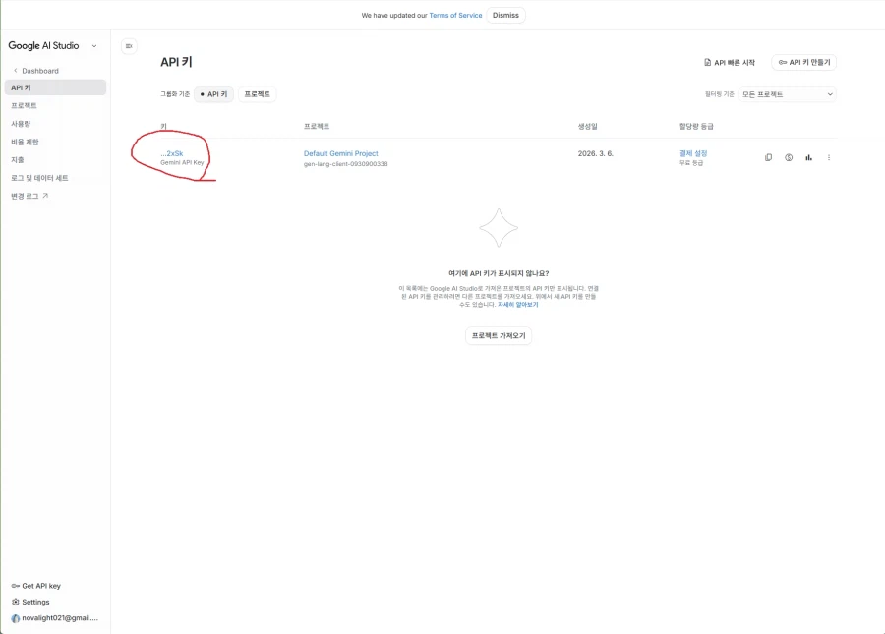The image size is (885, 634).
Task: Click the 프로젝트 가져오기 button
Action: tap(499, 335)
